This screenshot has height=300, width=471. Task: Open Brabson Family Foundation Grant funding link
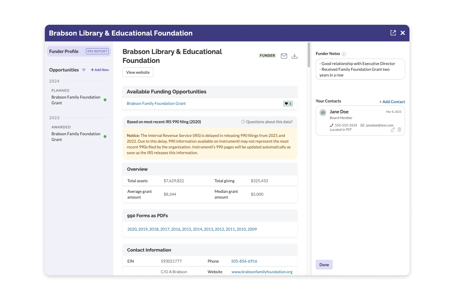pos(156,103)
